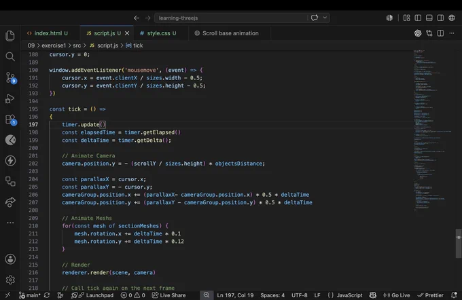
Task: Open notifications bell
Action: click(x=454, y=295)
